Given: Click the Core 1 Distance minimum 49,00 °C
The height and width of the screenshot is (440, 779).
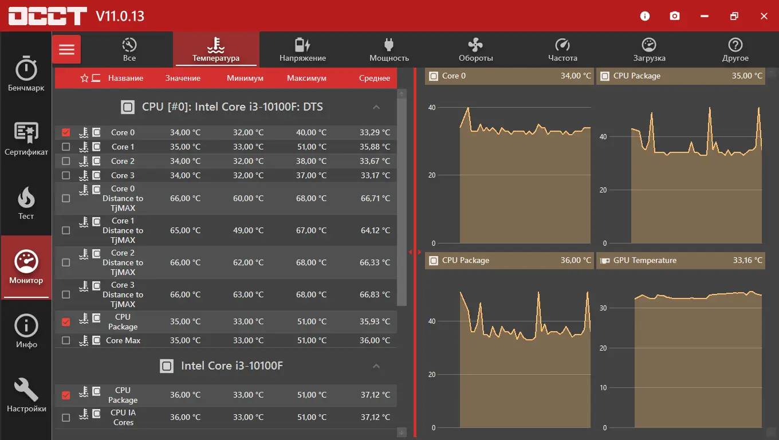Looking at the screenshot, I should pyautogui.click(x=248, y=230).
